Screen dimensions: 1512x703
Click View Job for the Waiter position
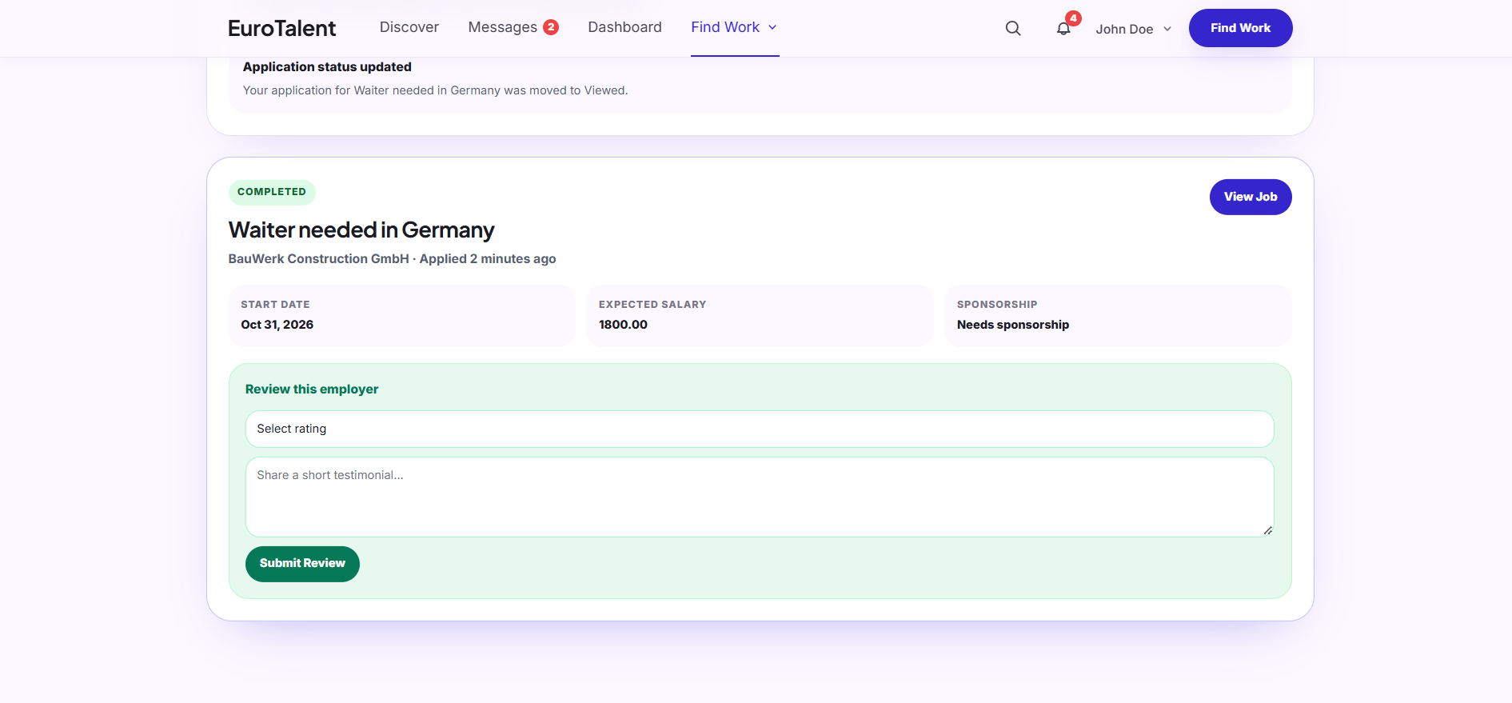1251,197
